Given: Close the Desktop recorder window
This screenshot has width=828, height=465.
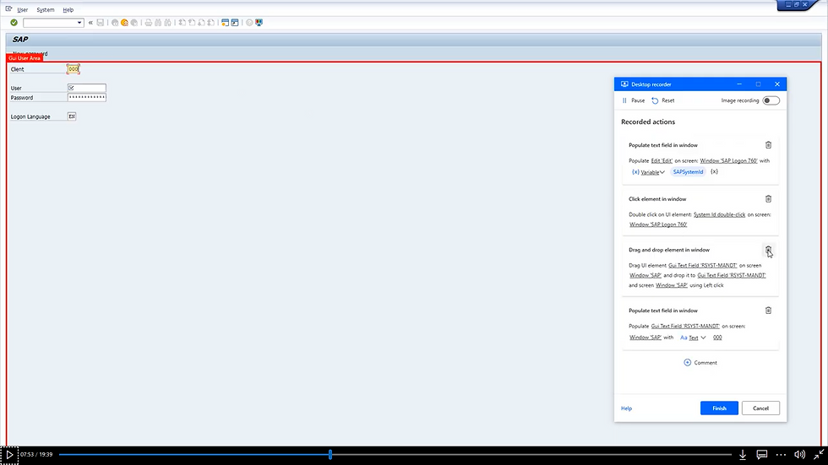Looking at the screenshot, I should pyautogui.click(x=777, y=84).
